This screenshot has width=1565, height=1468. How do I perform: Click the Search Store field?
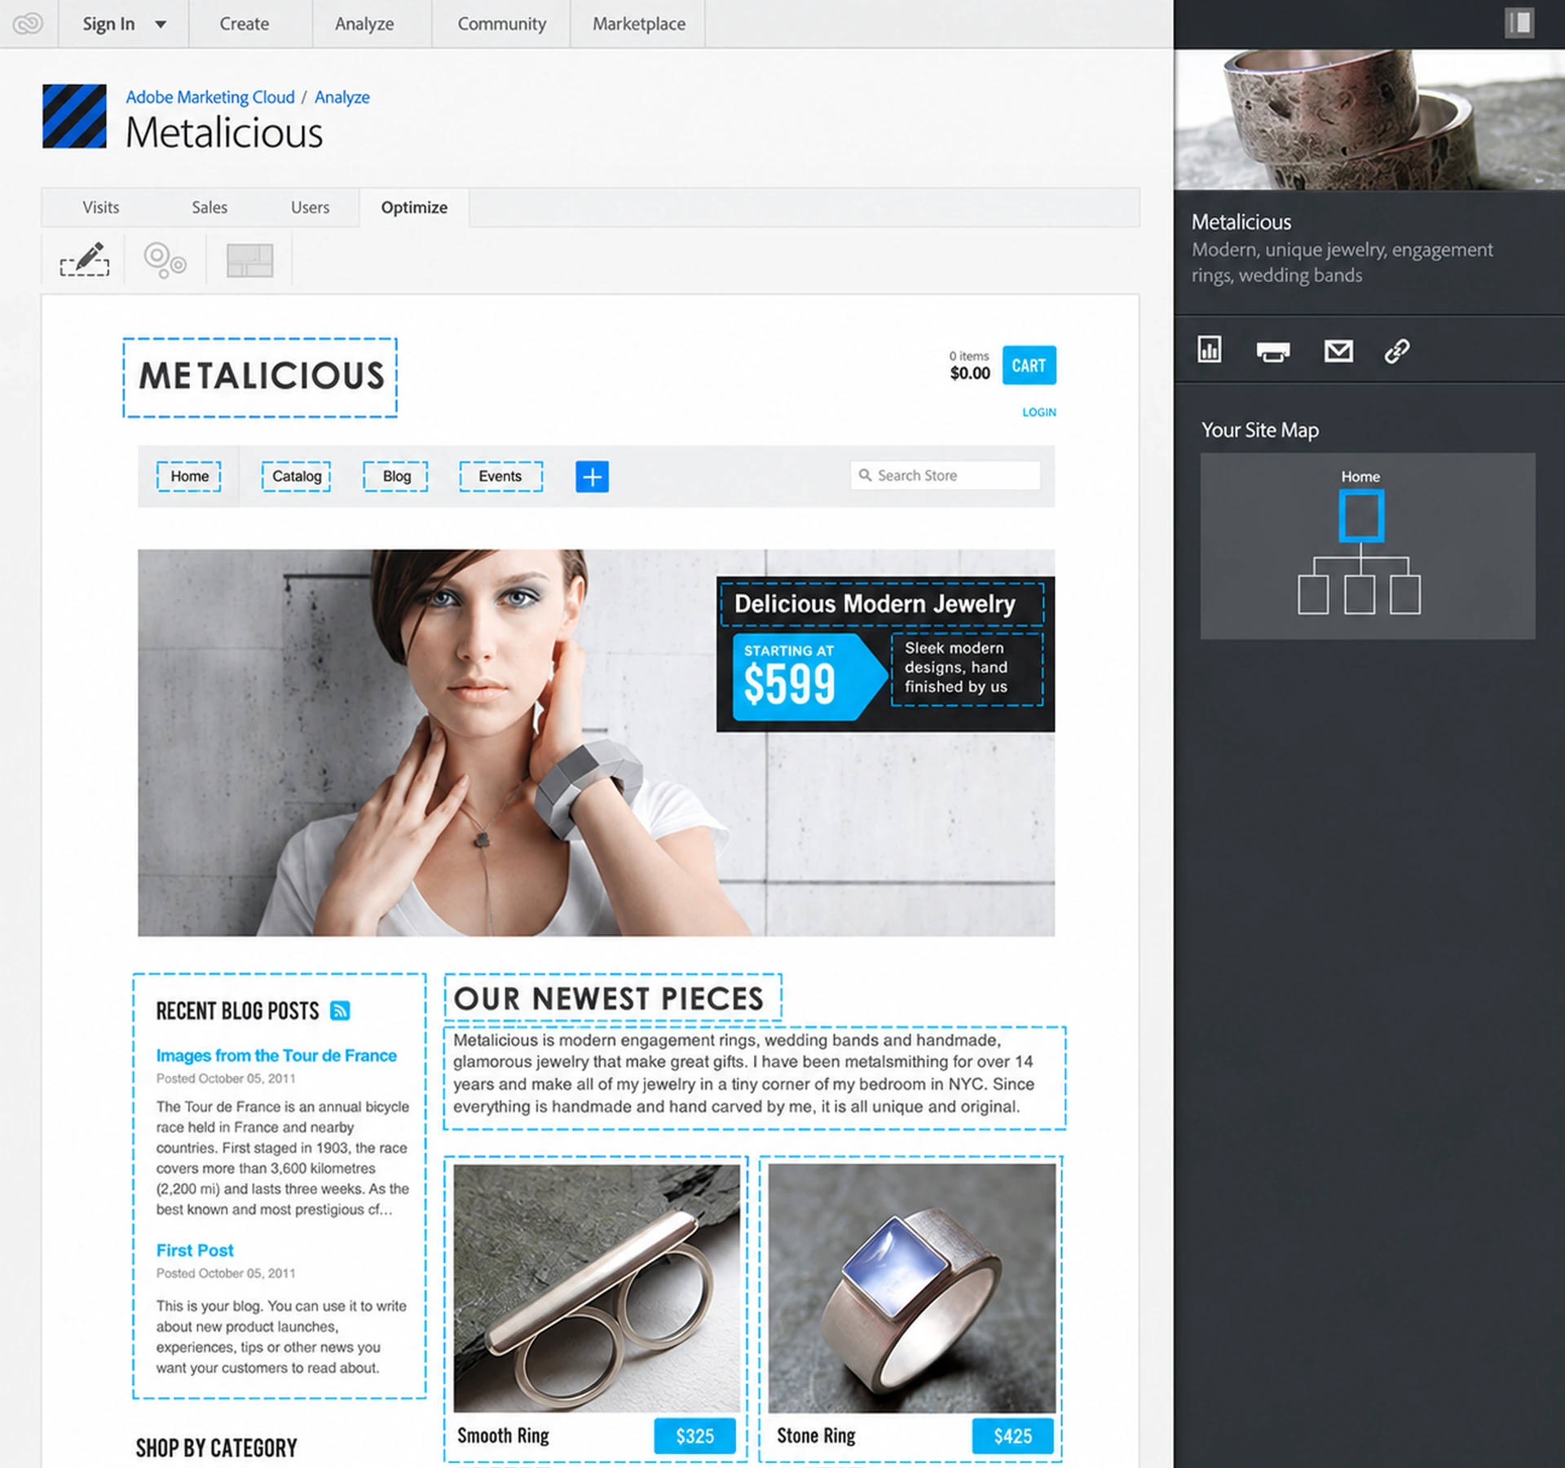click(x=946, y=475)
